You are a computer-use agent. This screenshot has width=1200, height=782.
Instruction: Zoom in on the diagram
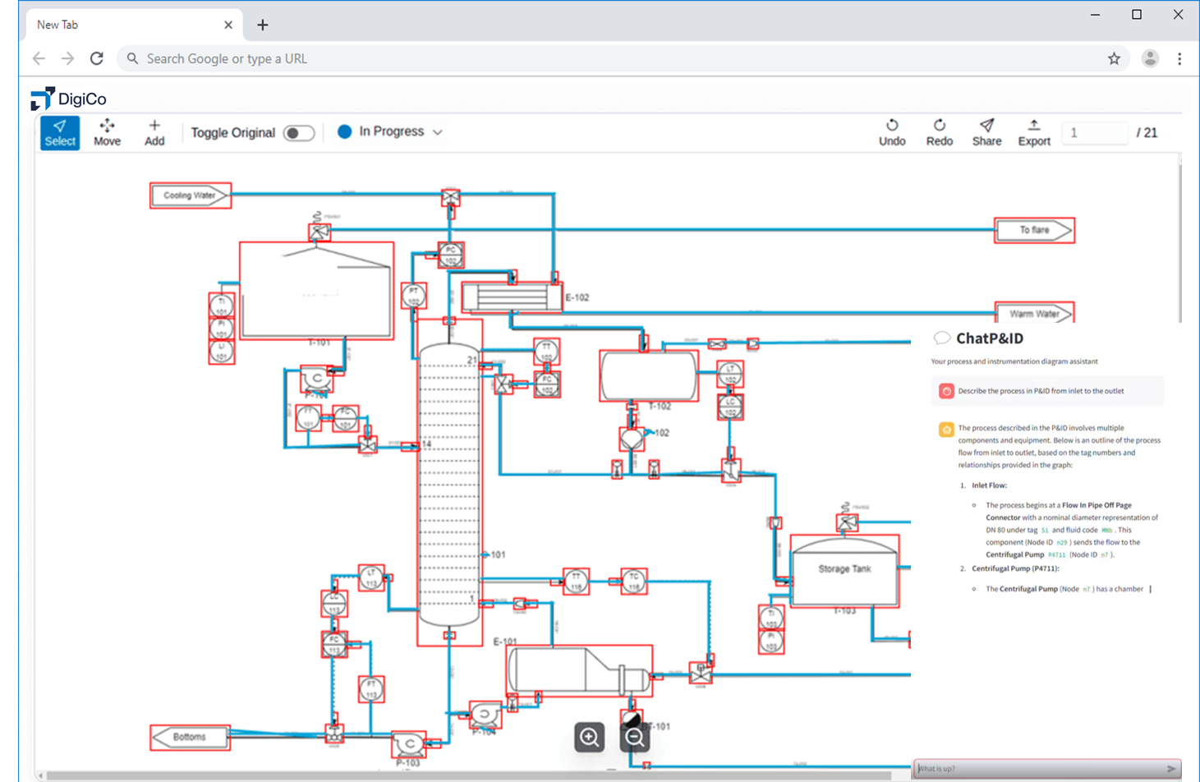tap(590, 737)
